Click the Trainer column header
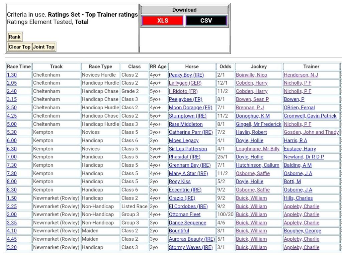 pyautogui.click(x=311, y=67)
